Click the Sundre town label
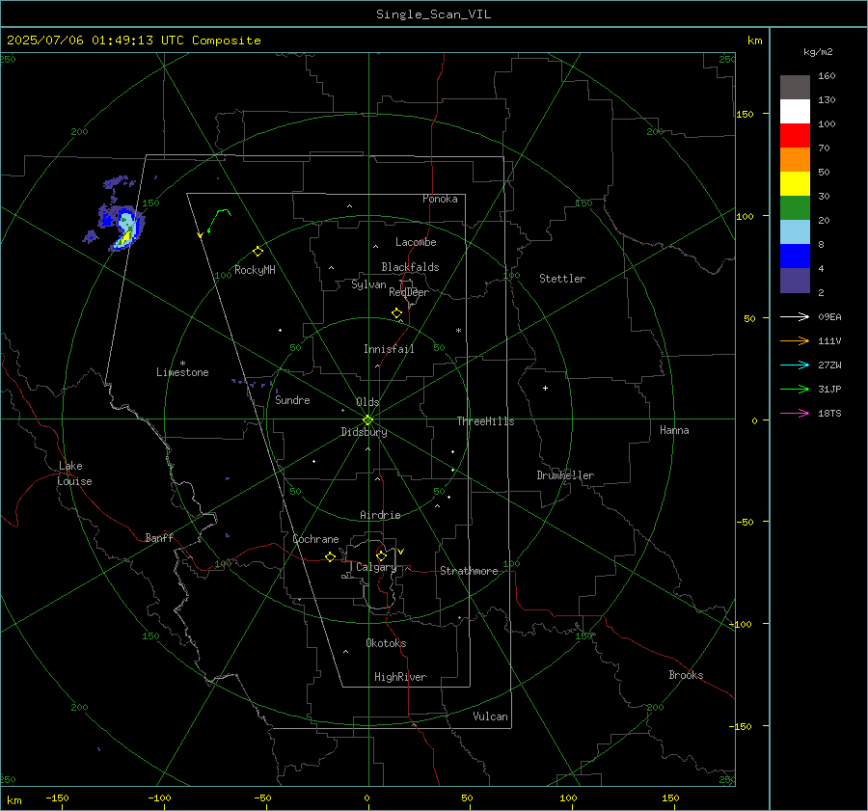 click(292, 400)
